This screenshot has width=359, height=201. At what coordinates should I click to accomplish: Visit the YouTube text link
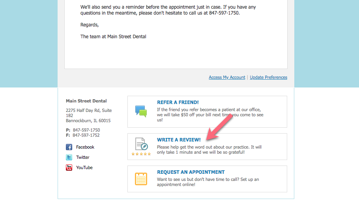[x=84, y=167]
